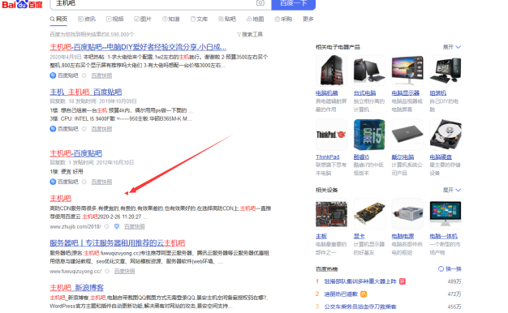Image resolution: width=508 pixels, height=313 pixels.
Task: Open the 地图 tab
Action: click(x=255, y=19)
